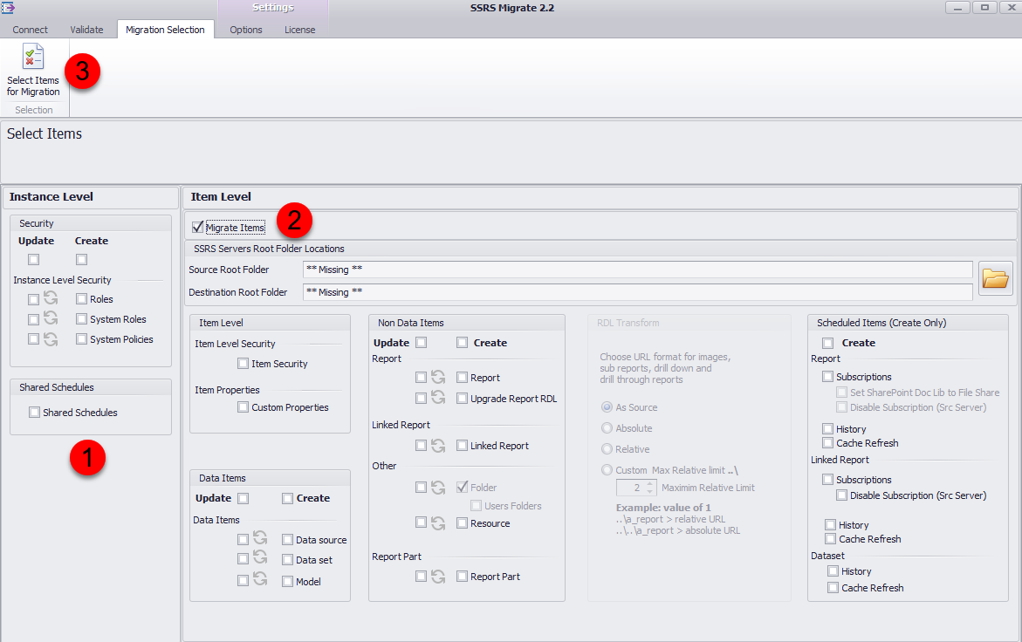The image size is (1022, 642).
Task: Check Cache Refresh under Dataset
Action: pos(833,588)
